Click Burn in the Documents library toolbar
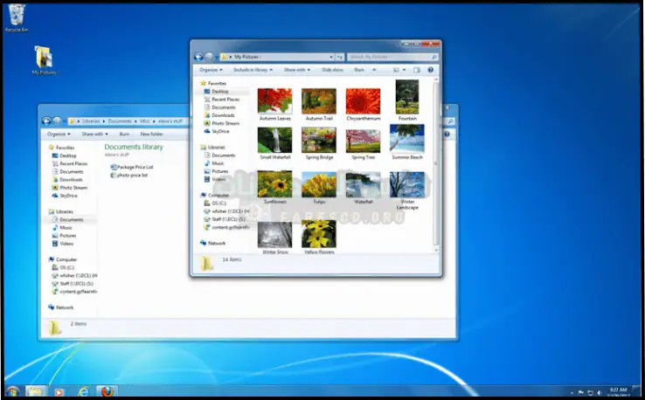 pyautogui.click(x=124, y=134)
